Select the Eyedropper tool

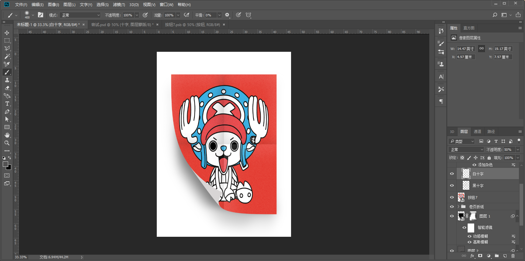pyautogui.click(x=7, y=64)
